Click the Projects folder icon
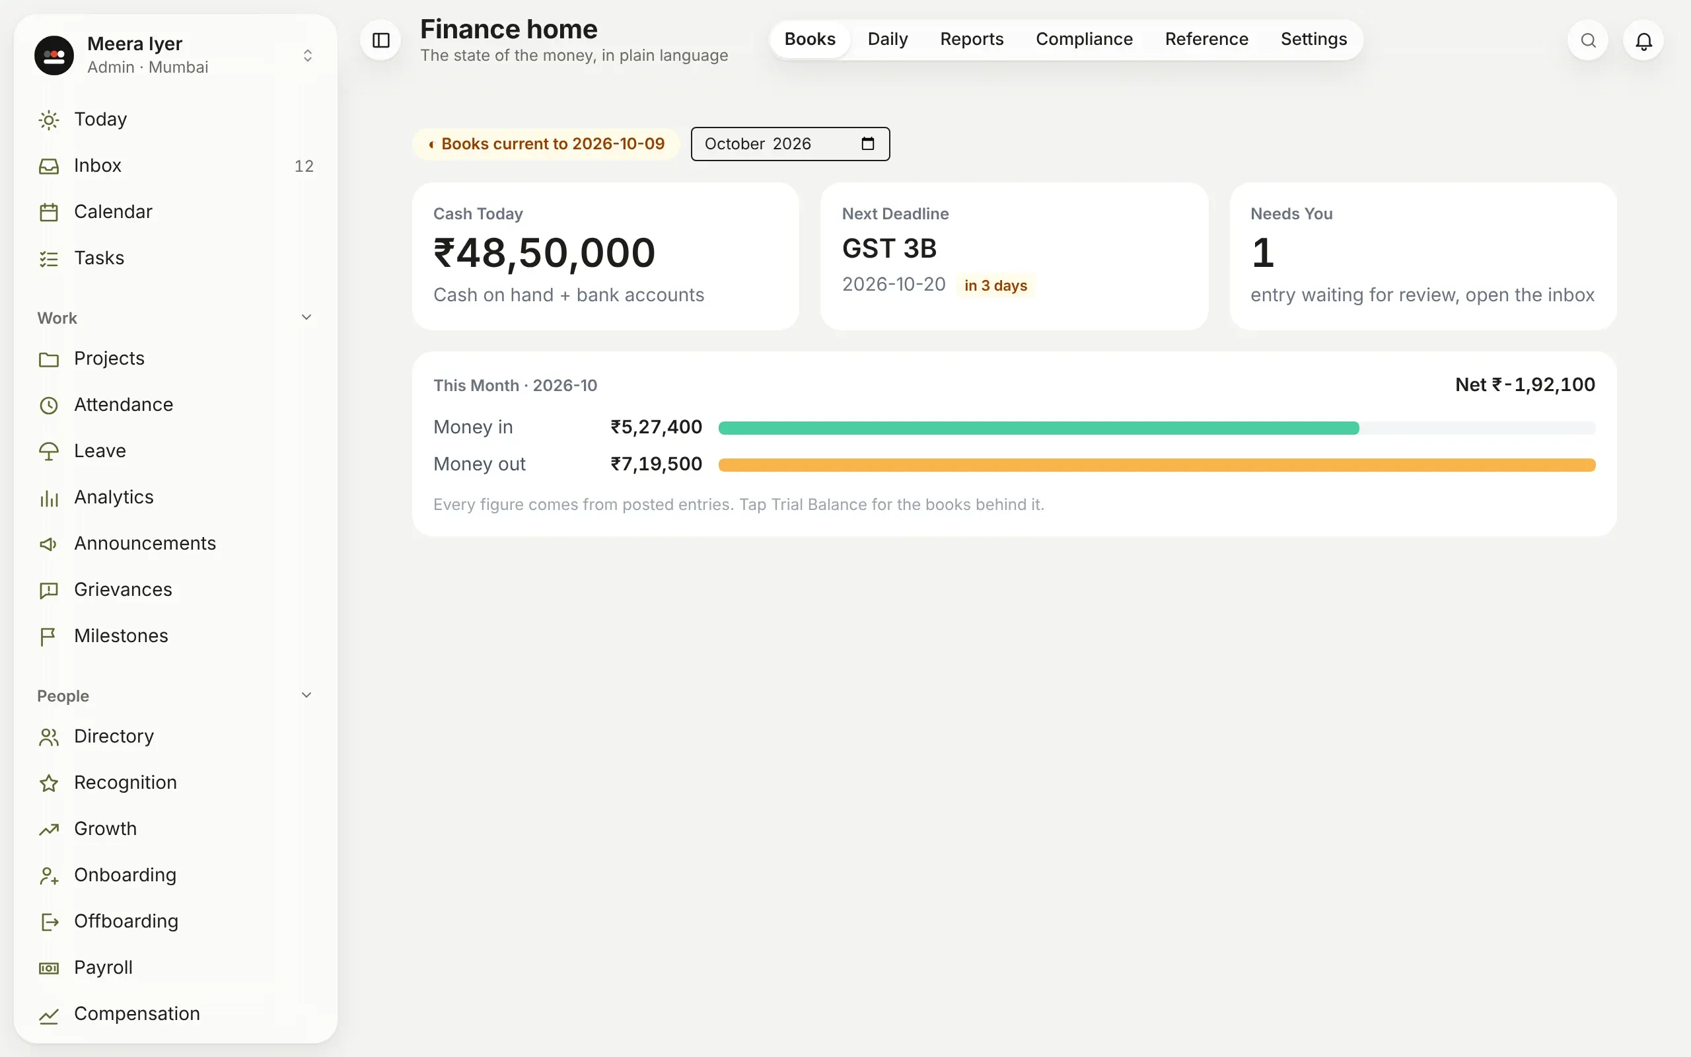 click(x=49, y=359)
